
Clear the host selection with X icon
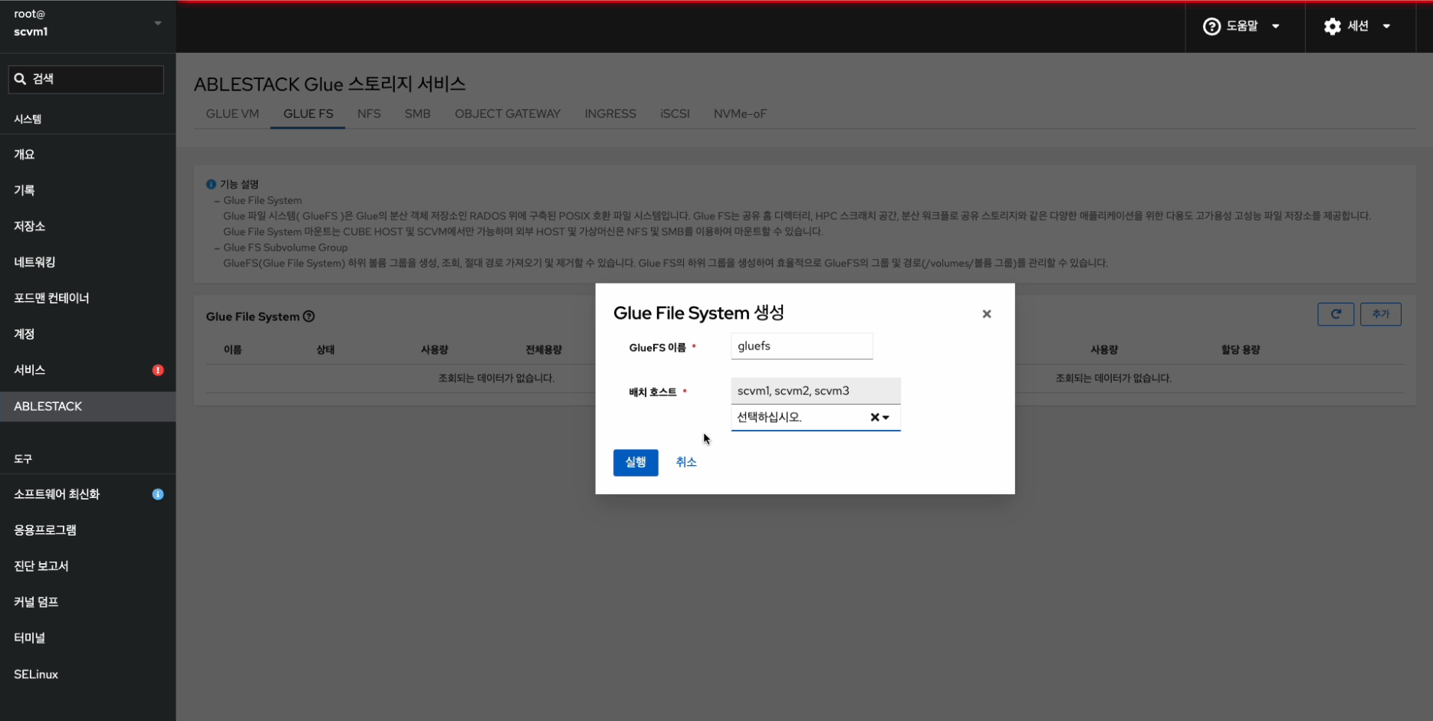click(874, 418)
